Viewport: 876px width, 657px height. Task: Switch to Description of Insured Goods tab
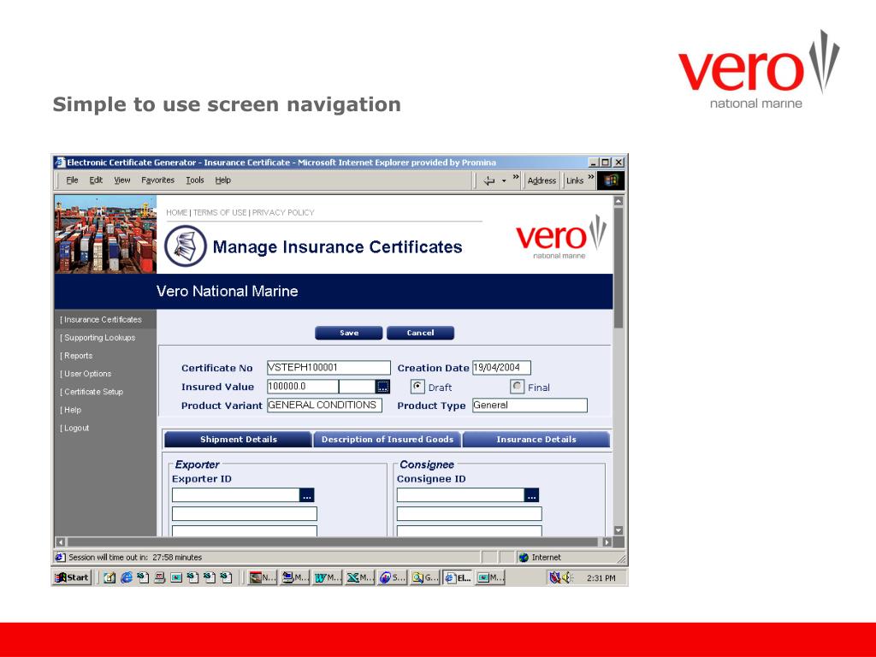click(388, 439)
